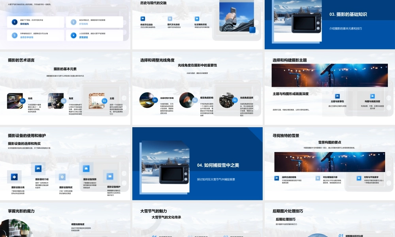
Task: Select the 摄影的艺术语言 slide title
Action: coord(21,60)
